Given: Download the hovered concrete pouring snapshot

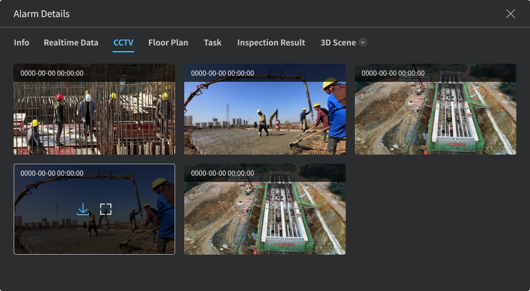Looking at the screenshot, I should click(83, 209).
